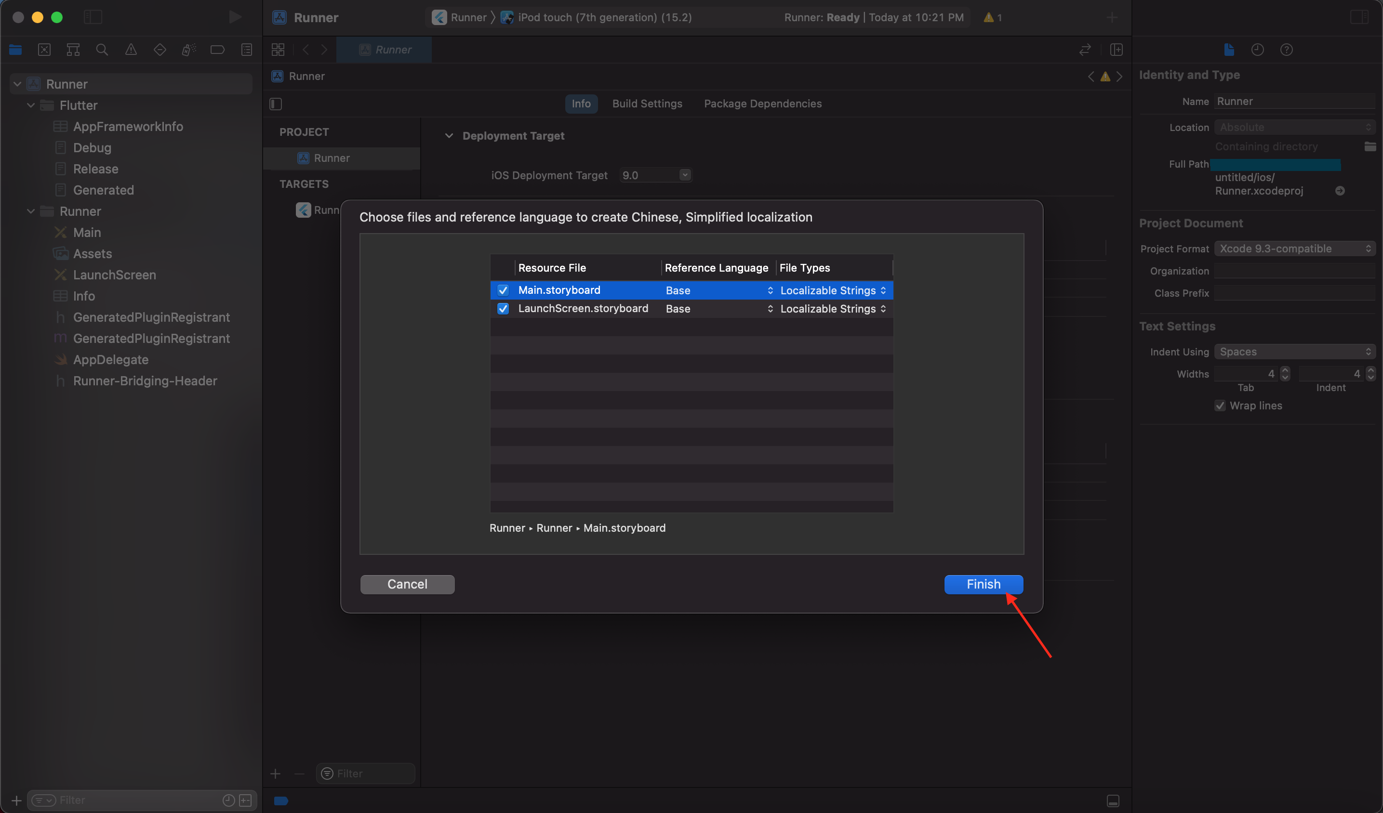Collapse the root Runner project disclosure
The image size is (1383, 813).
pos(17,84)
